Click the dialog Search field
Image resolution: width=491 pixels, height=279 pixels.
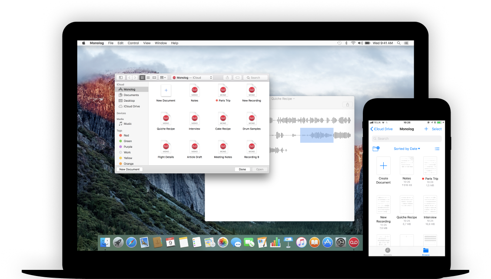(x=255, y=78)
